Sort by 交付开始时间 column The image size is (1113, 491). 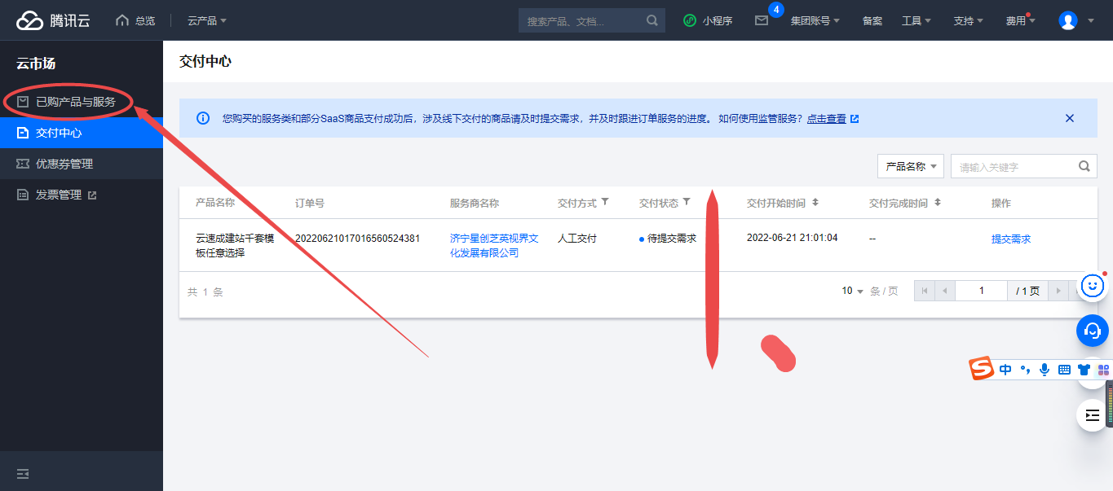click(815, 203)
